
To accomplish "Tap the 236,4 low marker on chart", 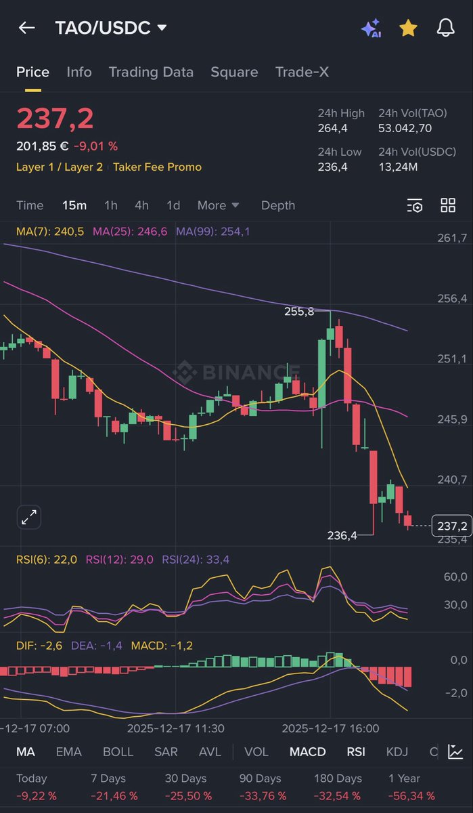I will (342, 535).
